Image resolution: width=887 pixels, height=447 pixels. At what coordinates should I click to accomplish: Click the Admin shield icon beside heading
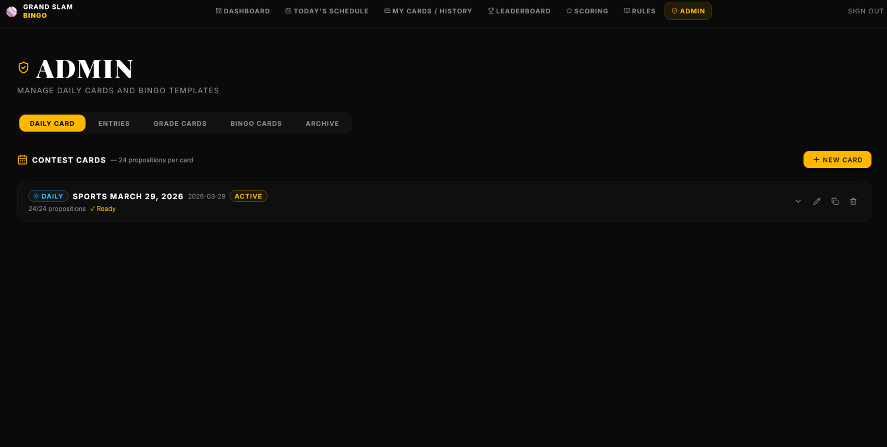click(x=23, y=68)
